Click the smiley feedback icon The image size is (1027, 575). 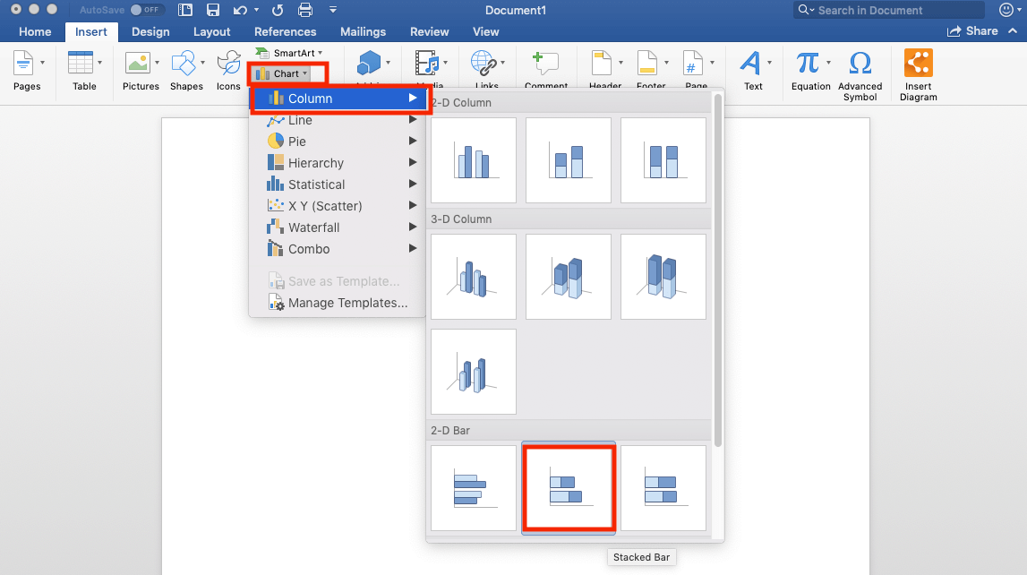pos(1006,10)
